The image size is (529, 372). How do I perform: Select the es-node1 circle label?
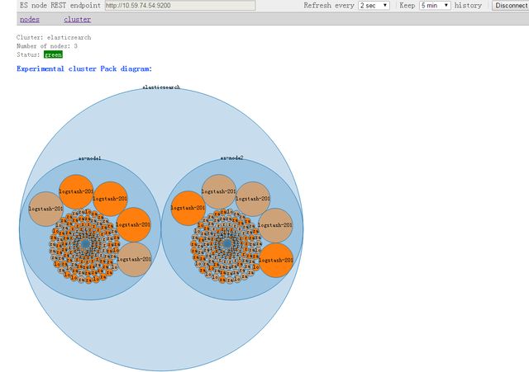coord(90,158)
